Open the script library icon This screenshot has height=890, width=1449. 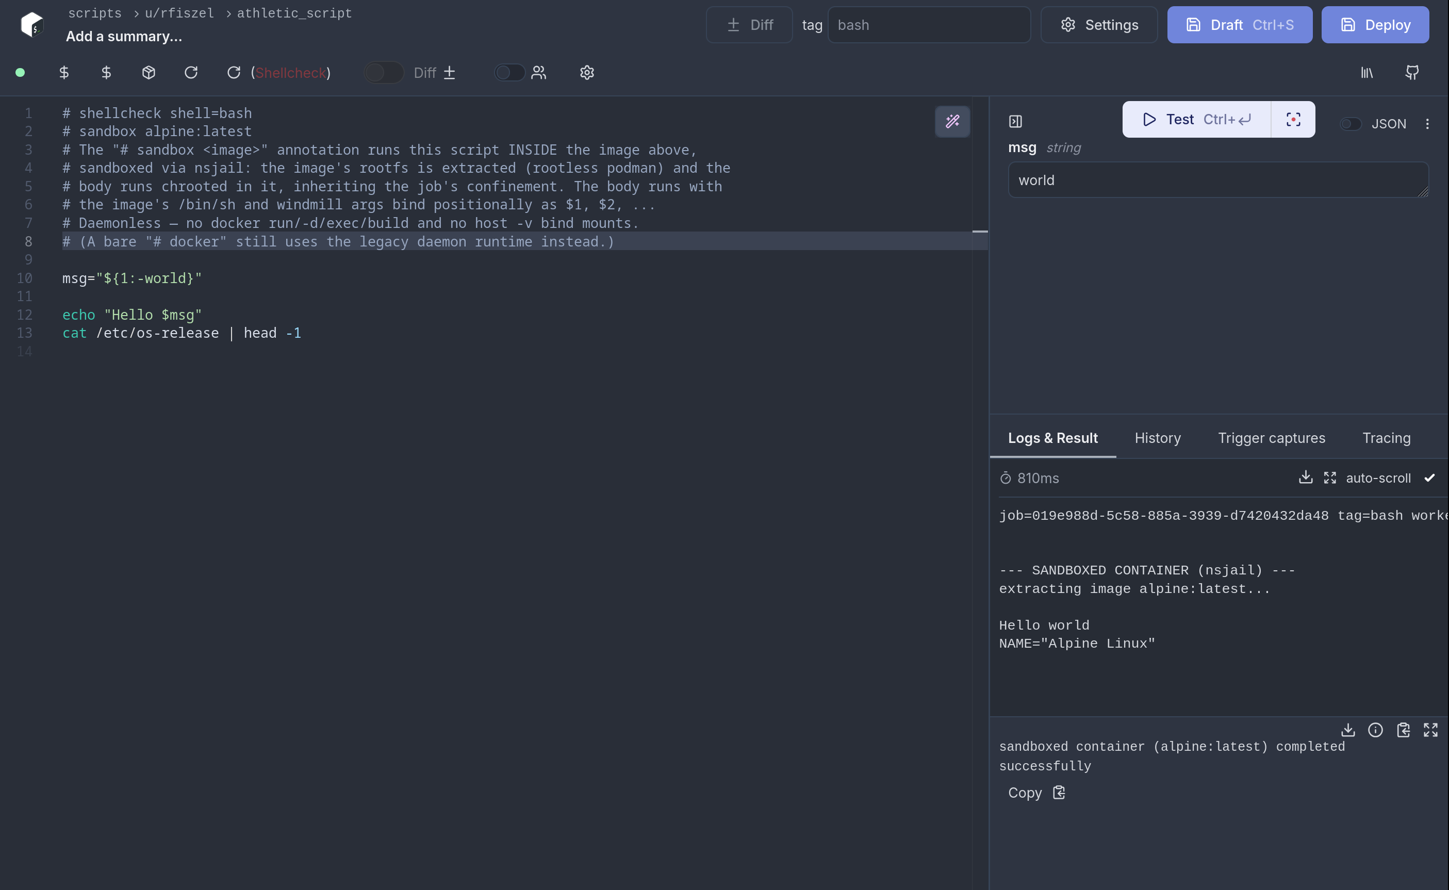click(1366, 72)
